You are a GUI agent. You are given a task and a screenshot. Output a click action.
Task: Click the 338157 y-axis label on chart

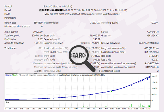coord(155,76)
